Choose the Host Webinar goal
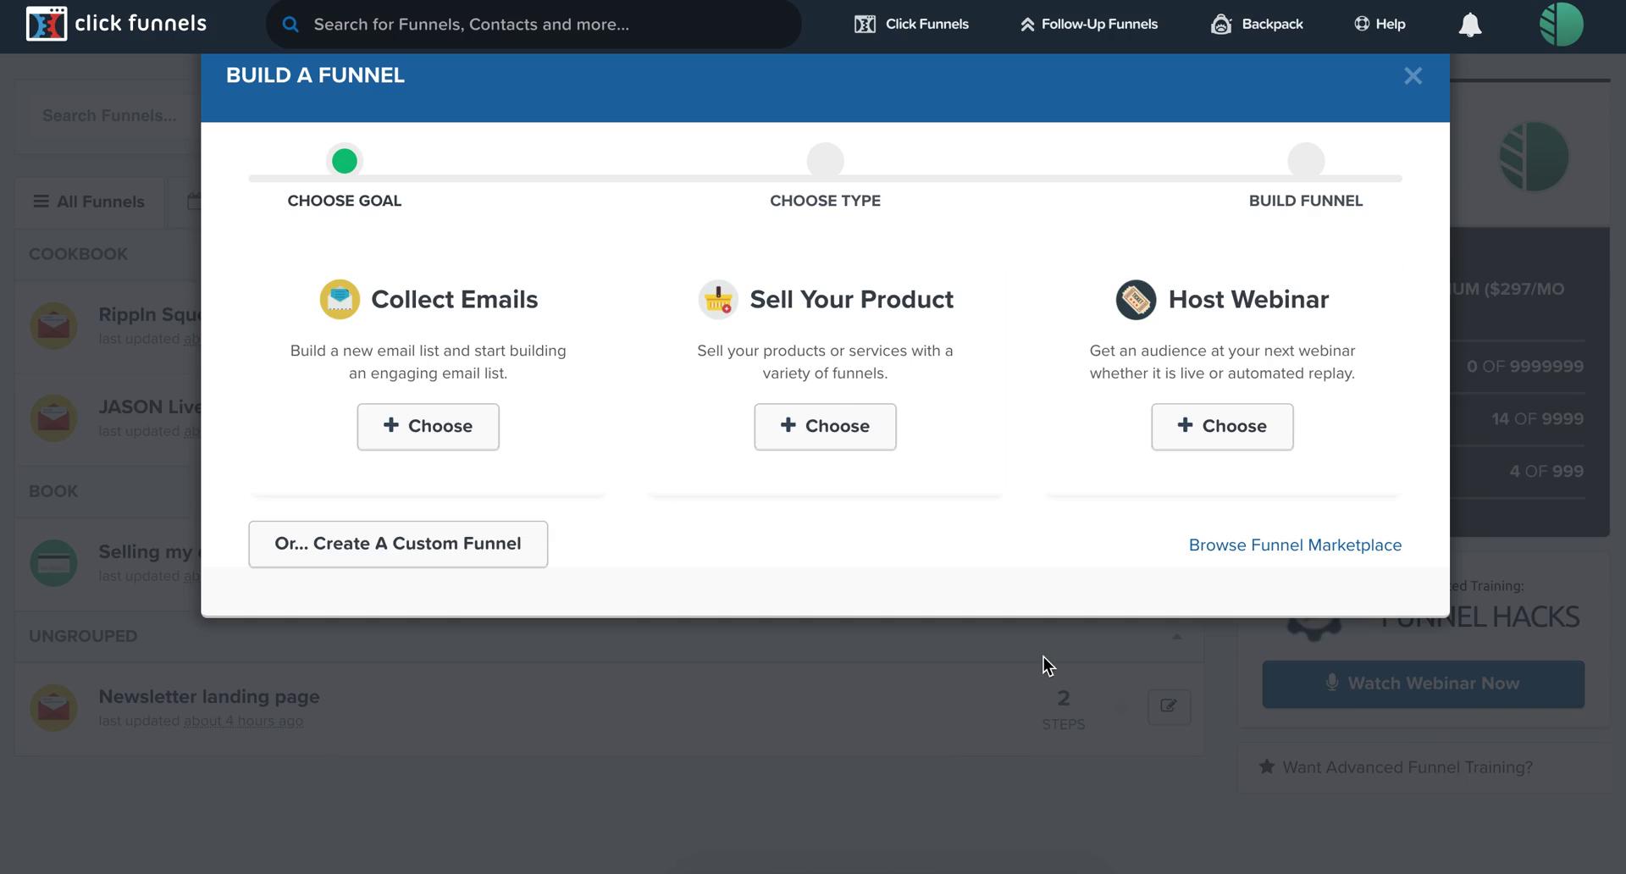This screenshot has width=1626, height=874. (x=1222, y=427)
